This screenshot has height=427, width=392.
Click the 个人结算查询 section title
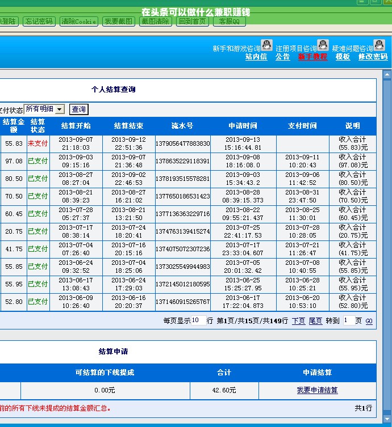coord(114,90)
